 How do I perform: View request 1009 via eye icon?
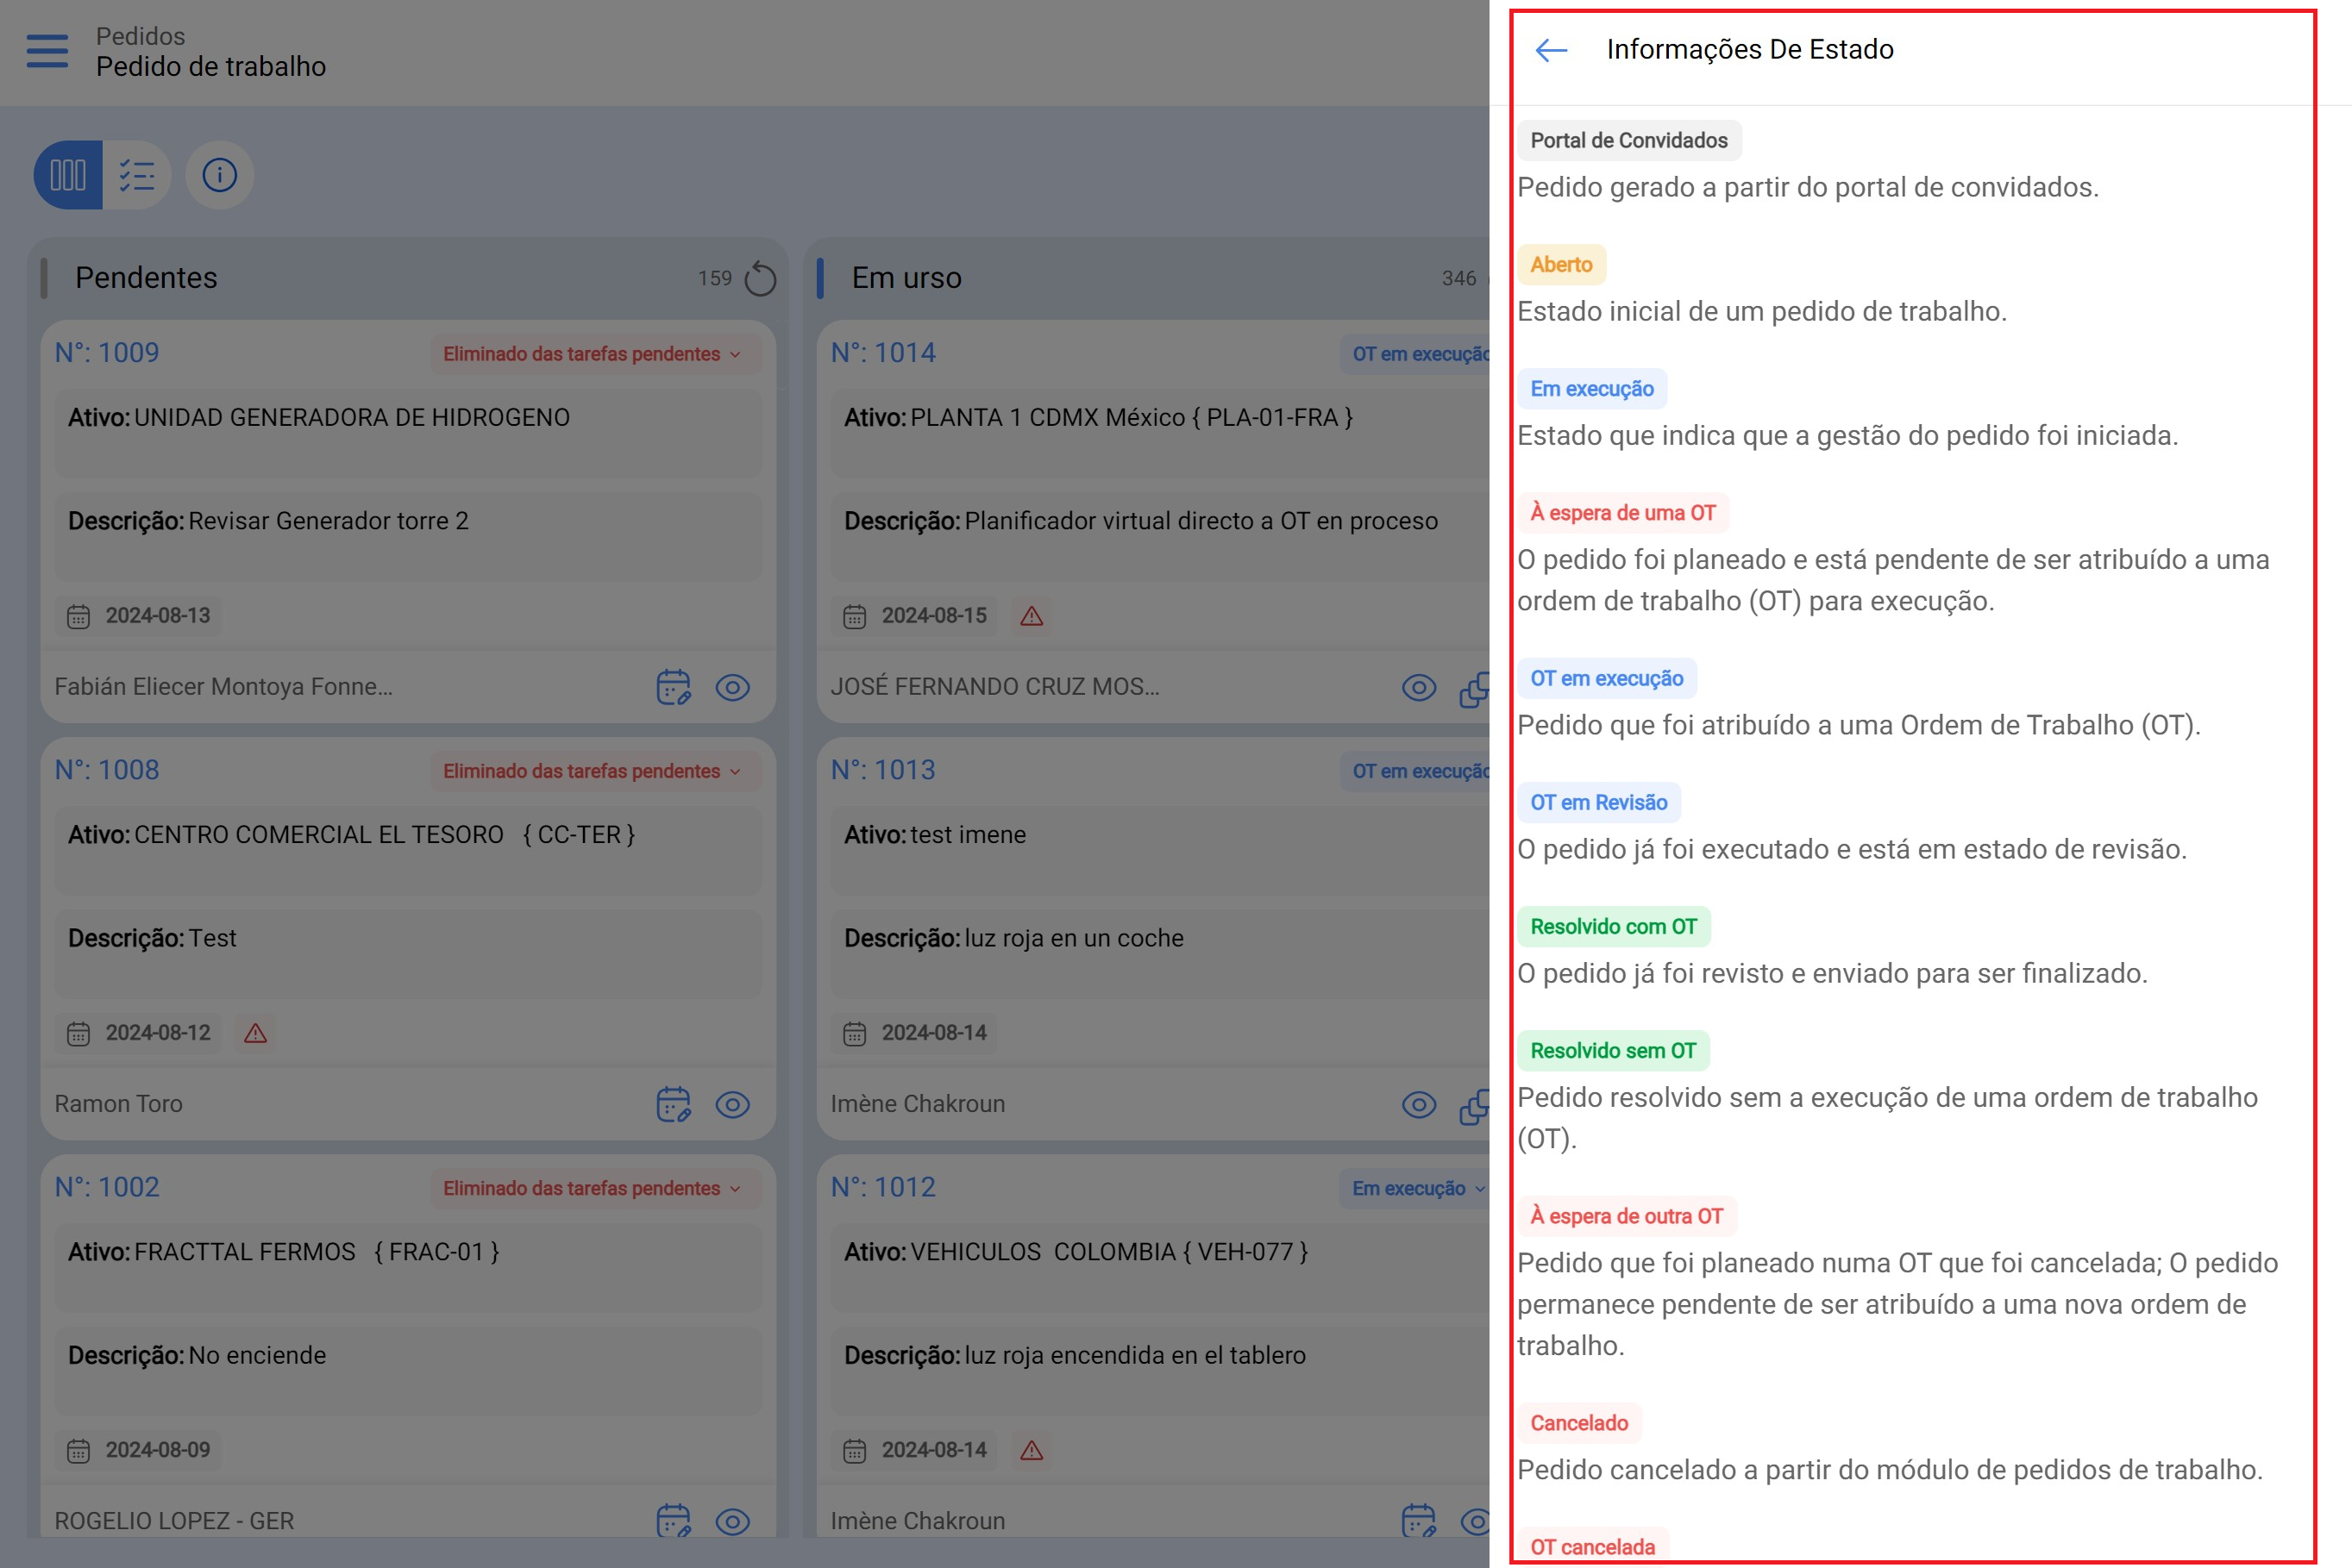732,687
